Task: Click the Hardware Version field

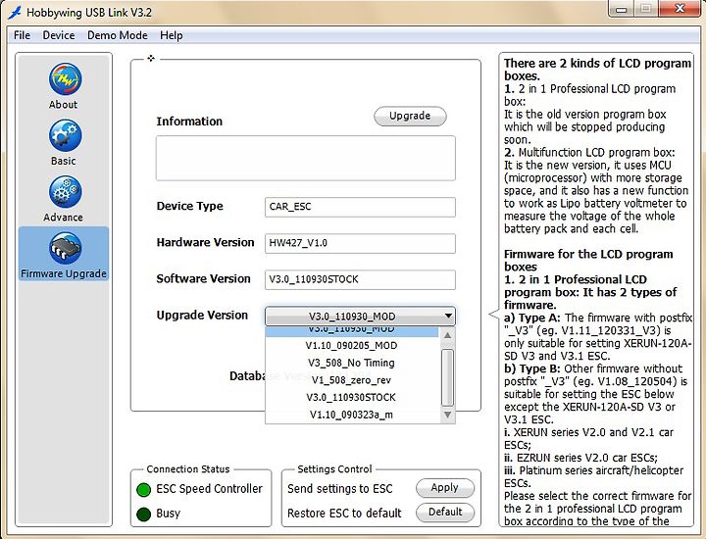Action: tap(360, 243)
